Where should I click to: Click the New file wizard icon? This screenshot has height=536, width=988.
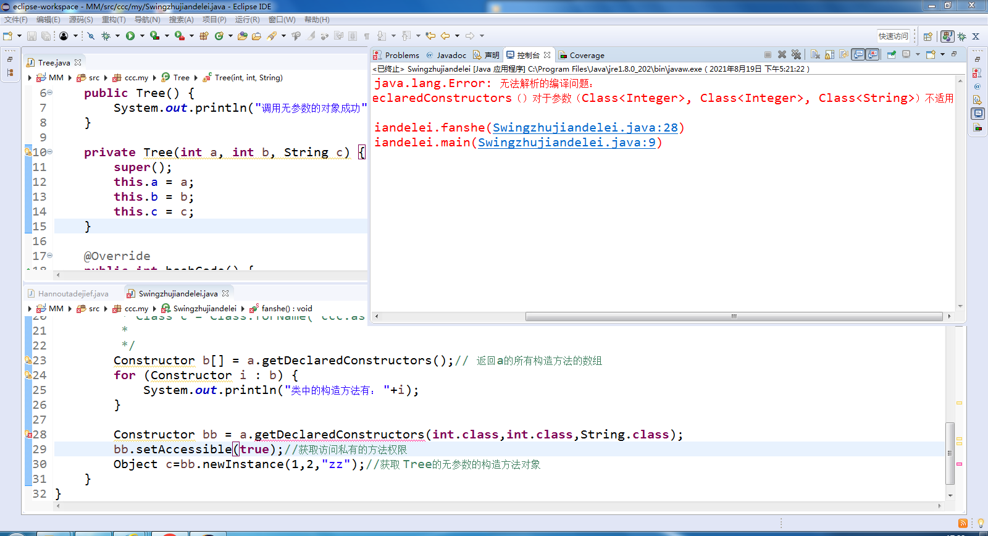point(7,36)
